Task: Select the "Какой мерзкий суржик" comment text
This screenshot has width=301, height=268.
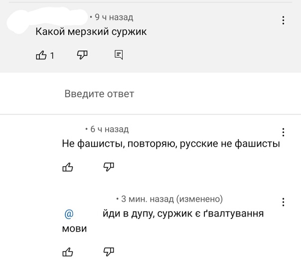Action: pyautogui.click(x=92, y=32)
